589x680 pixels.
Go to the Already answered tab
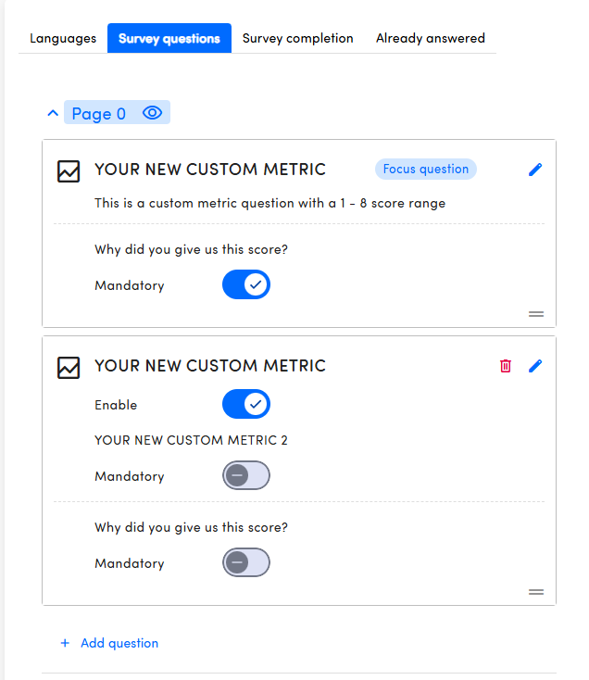coord(430,39)
